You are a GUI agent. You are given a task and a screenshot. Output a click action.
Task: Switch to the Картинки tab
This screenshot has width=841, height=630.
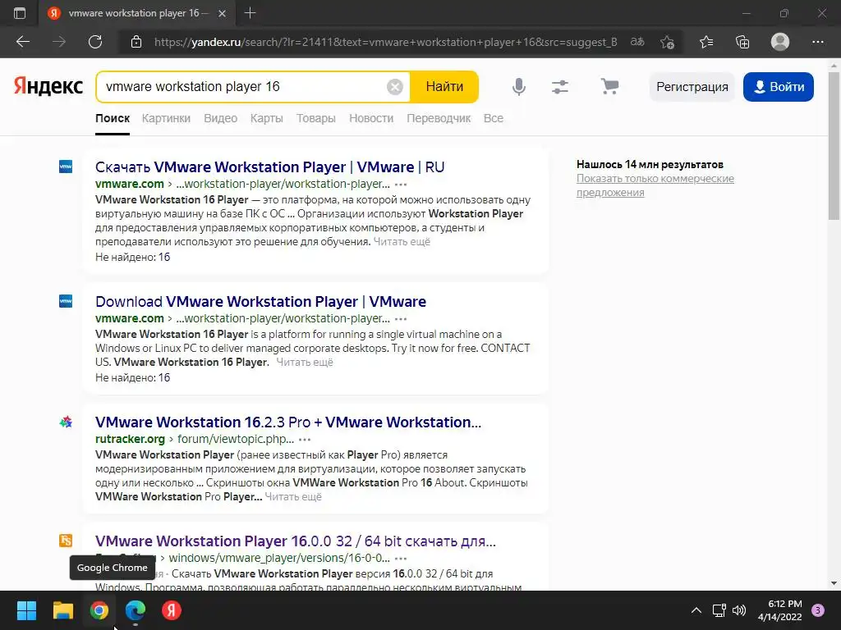tap(166, 118)
